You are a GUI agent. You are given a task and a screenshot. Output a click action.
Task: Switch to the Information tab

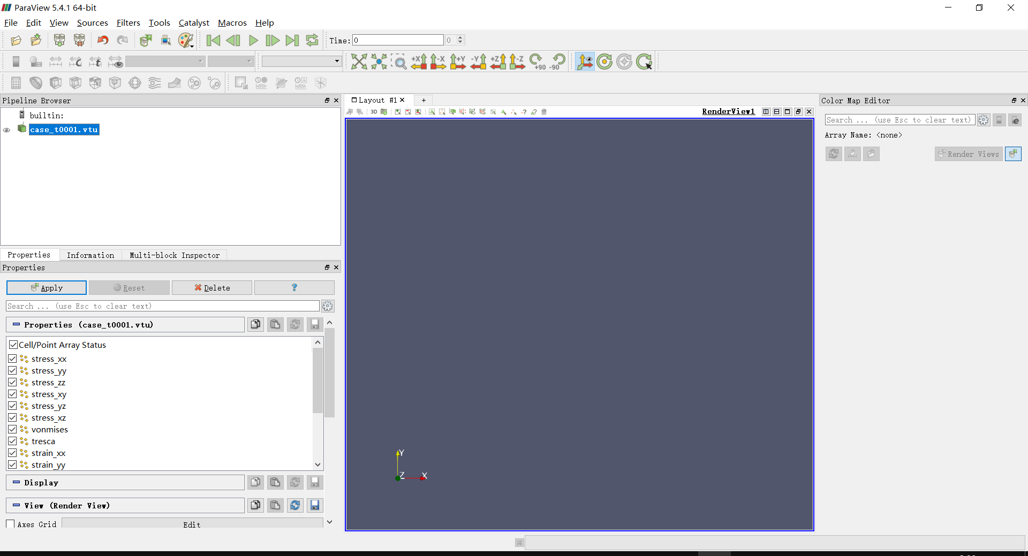90,255
